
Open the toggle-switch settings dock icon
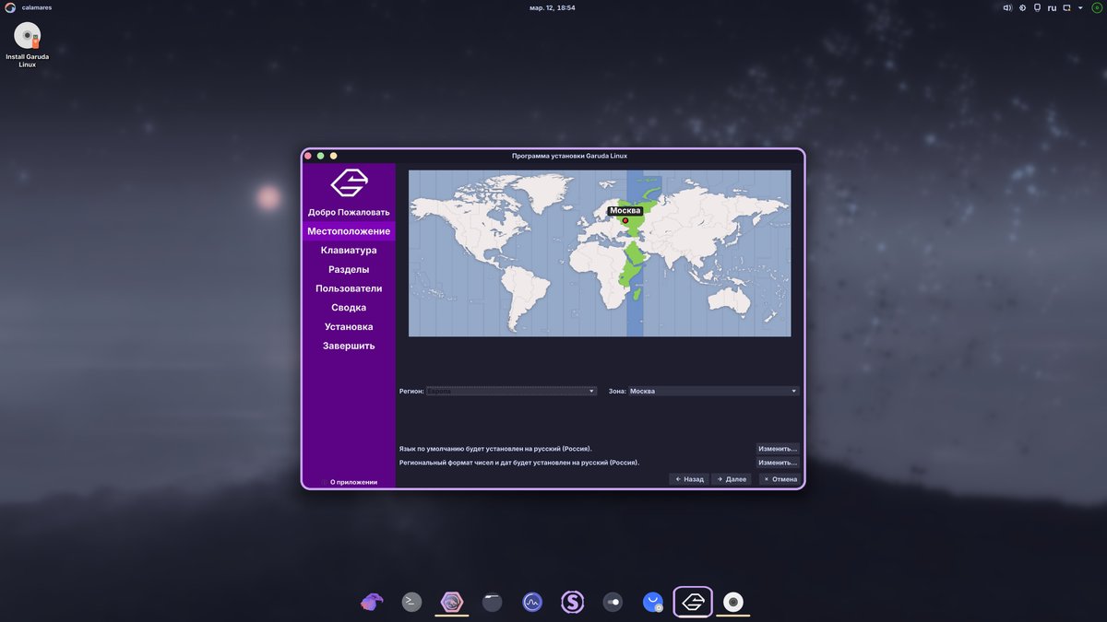(x=613, y=602)
